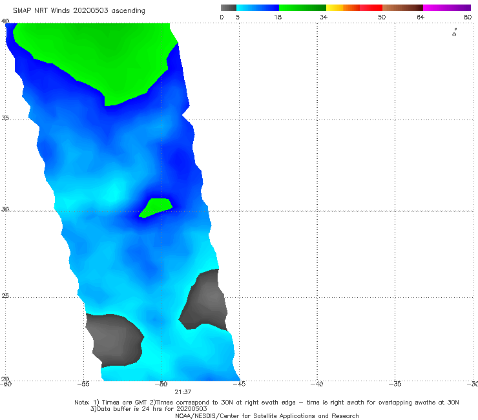Select the green 18–34 color bar segment

click(x=302, y=8)
